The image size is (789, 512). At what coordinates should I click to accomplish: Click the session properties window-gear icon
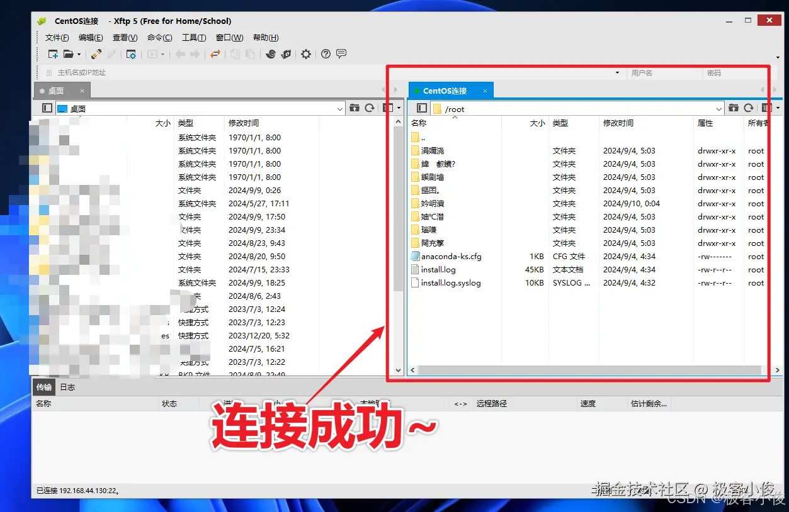pyautogui.click(x=131, y=54)
